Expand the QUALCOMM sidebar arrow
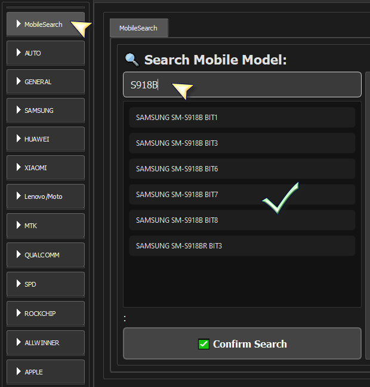Image resolution: width=370 pixels, height=387 pixels. (x=18, y=254)
